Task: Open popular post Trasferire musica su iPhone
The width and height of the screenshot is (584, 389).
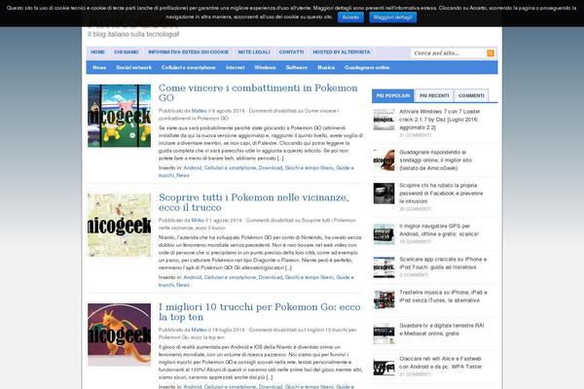Action: [443, 297]
